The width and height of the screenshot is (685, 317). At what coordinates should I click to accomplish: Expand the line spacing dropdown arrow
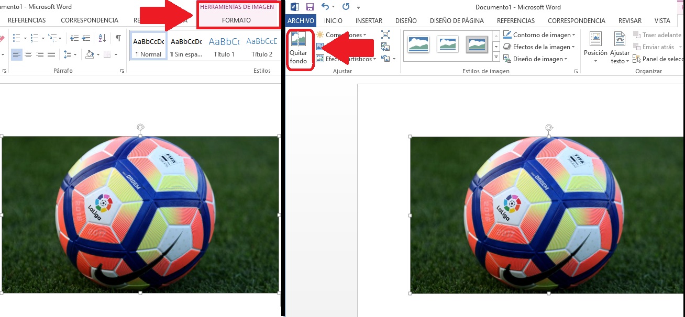click(x=75, y=54)
